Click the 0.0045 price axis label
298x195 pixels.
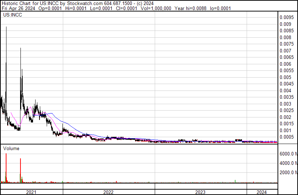tap(287, 84)
